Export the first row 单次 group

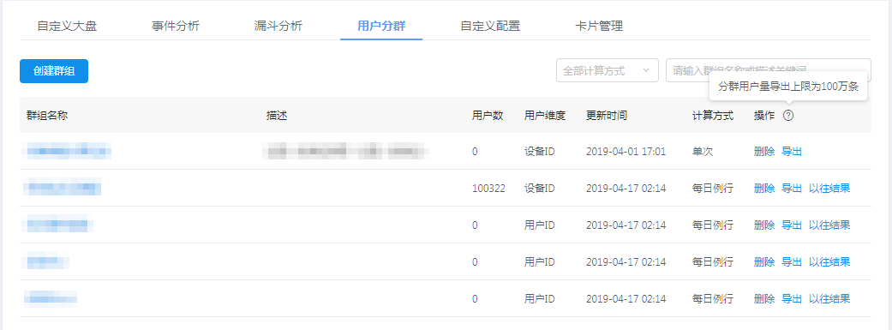tap(792, 152)
